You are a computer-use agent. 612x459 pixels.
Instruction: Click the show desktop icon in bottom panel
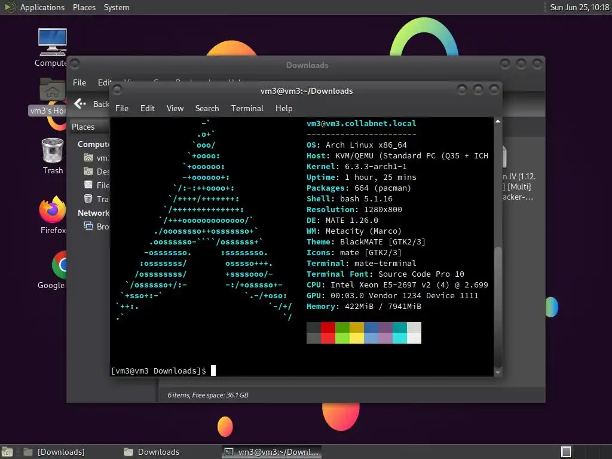(x=7, y=452)
